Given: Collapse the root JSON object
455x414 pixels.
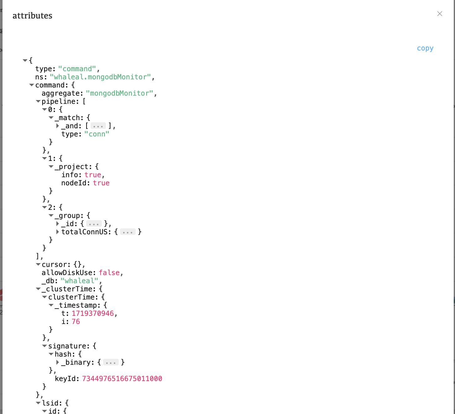Looking at the screenshot, I should point(25,60).
